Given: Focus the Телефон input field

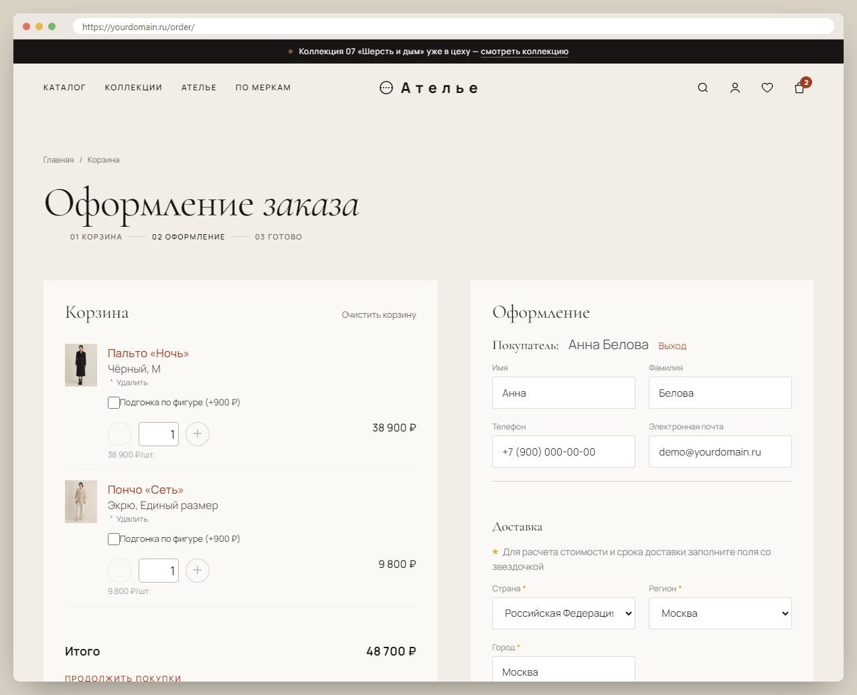Looking at the screenshot, I should tap(564, 452).
